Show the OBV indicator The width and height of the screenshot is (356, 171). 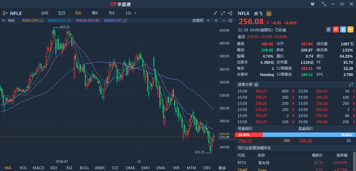(x=207, y=168)
